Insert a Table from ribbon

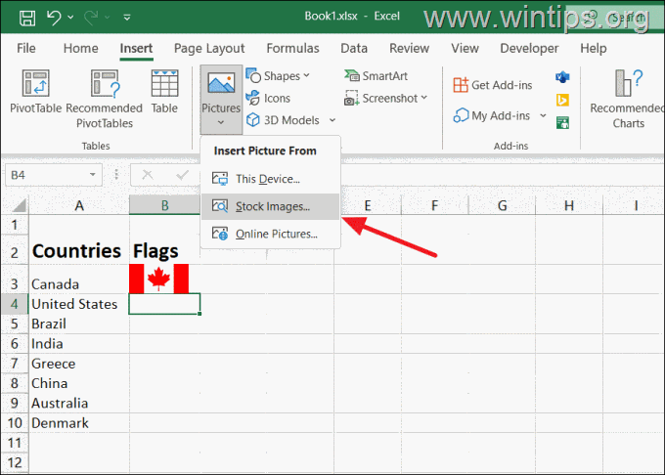[x=164, y=92]
